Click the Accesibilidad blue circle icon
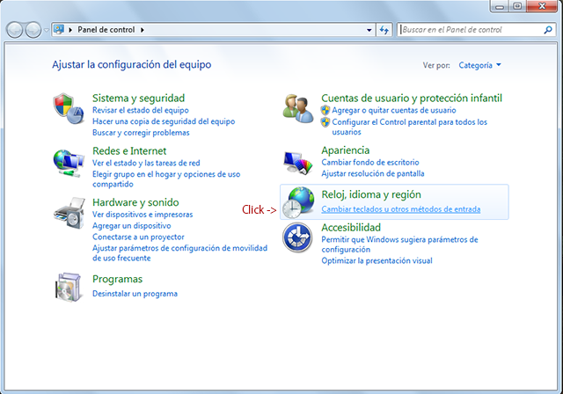563x394 pixels. pyautogui.click(x=297, y=237)
